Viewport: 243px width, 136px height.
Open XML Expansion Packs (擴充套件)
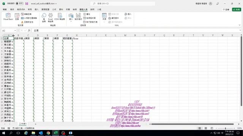tap(114, 18)
